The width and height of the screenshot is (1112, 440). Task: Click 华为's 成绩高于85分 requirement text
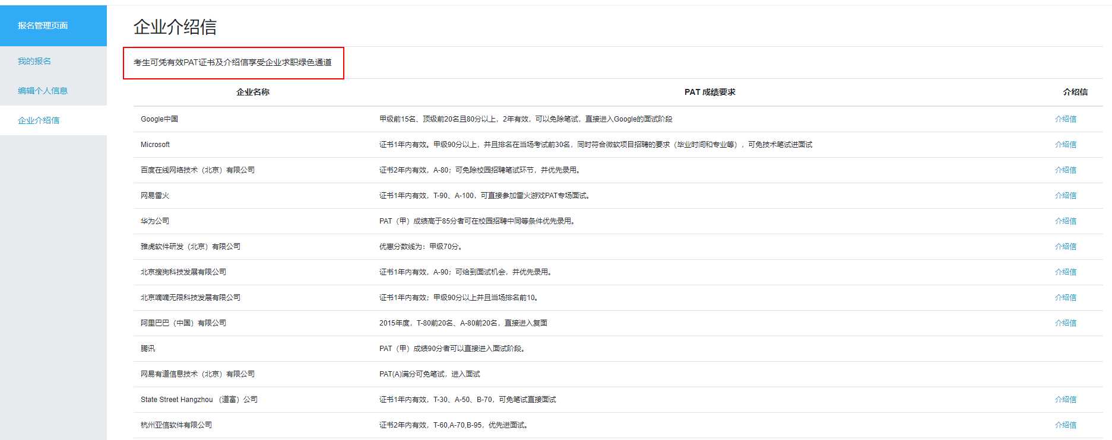pyautogui.click(x=478, y=221)
